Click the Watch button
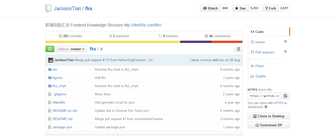336x136 pixels. click(x=210, y=8)
